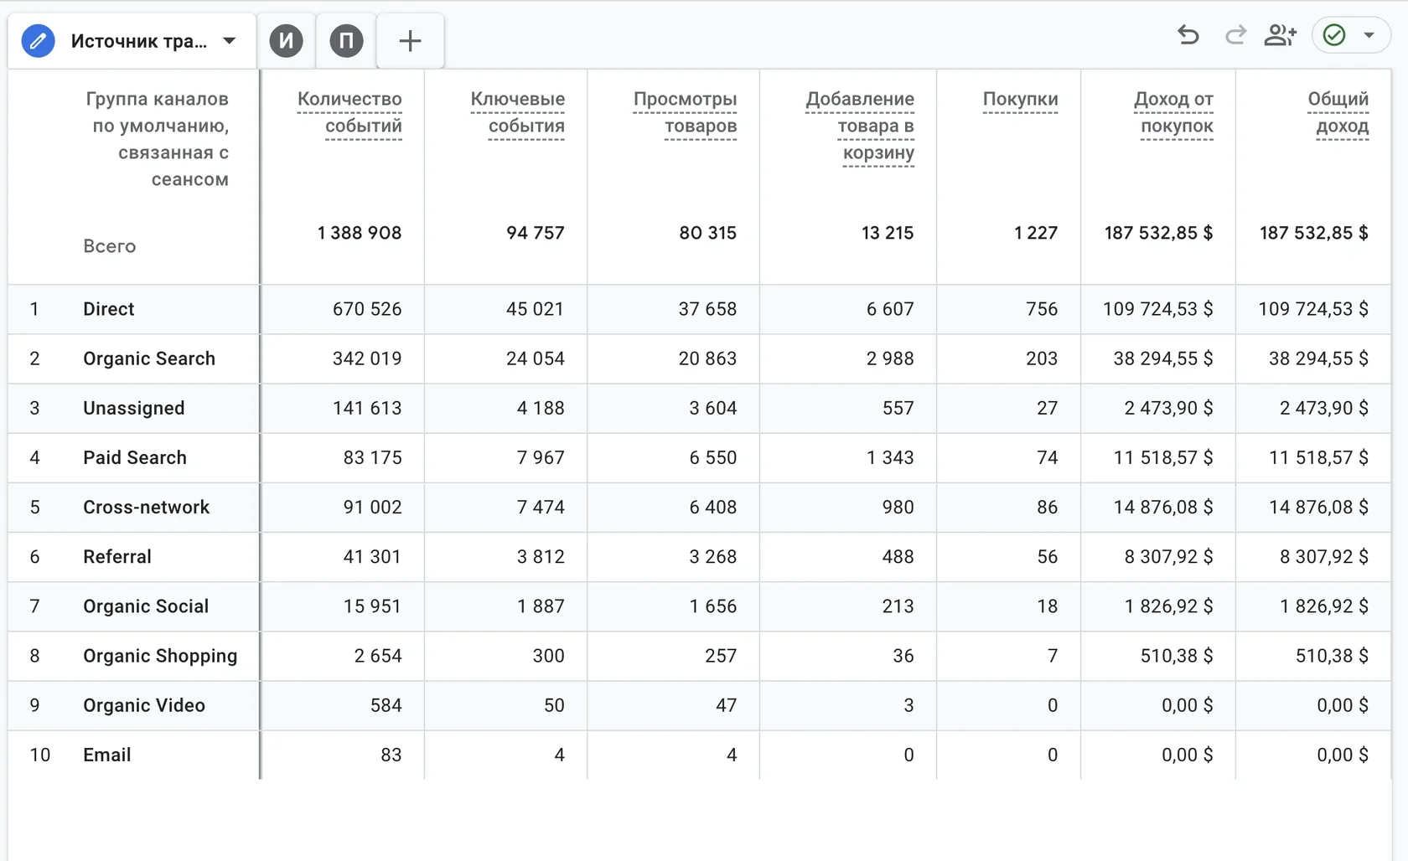Click Добавление товара в корзину header
Screen dimensions: 1408x861
click(x=860, y=126)
